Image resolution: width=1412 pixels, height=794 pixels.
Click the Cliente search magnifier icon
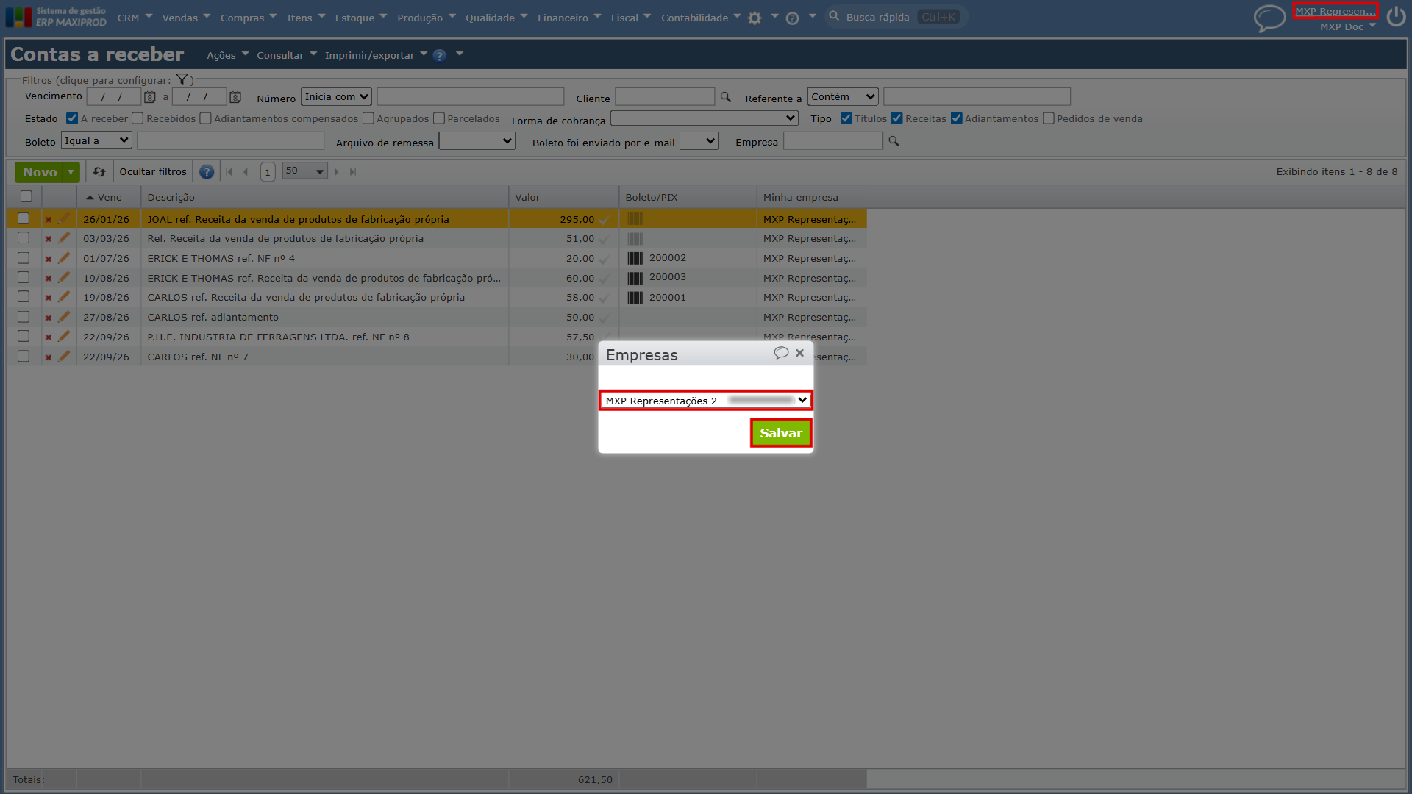tap(725, 97)
